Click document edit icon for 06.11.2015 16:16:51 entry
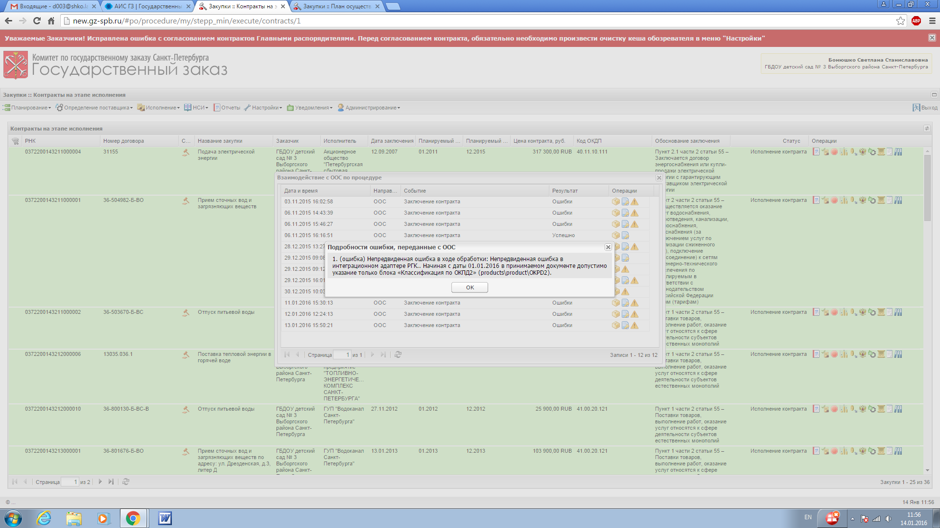 (x=625, y=236)
